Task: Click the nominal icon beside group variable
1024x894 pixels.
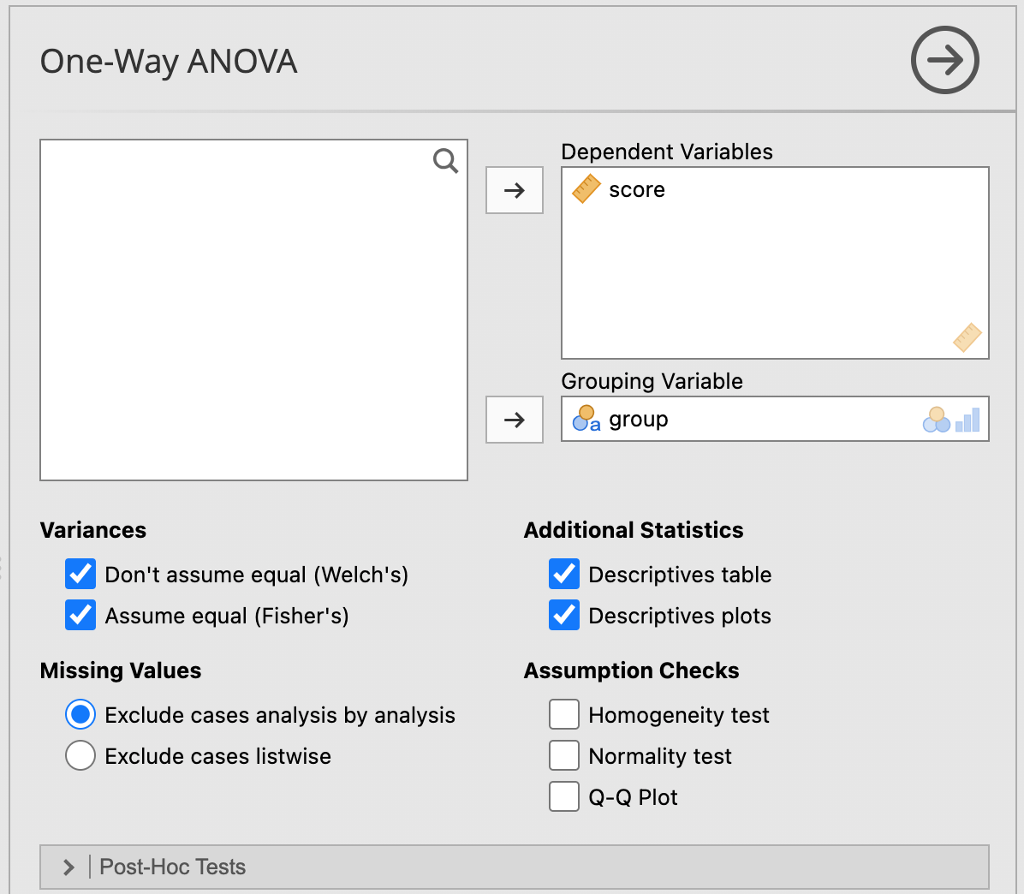Action: [x=586, y=419]
